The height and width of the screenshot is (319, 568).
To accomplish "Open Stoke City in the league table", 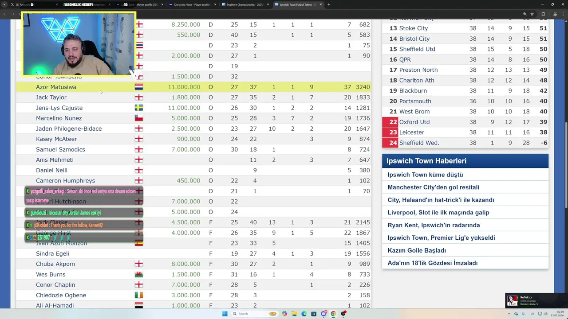I will 414,28.
